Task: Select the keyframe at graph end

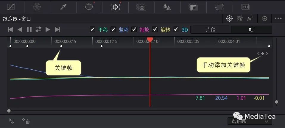Action: point(269,46)
